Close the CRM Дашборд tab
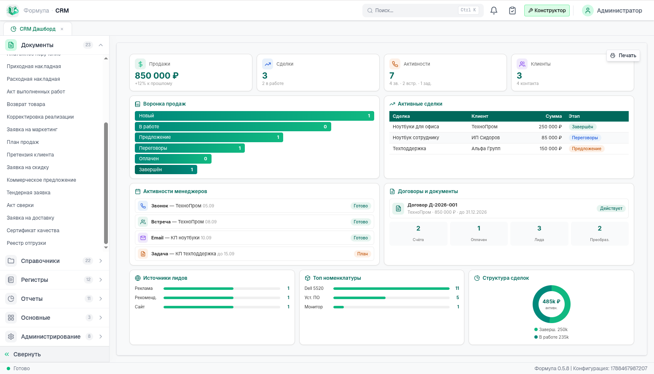This screenshot has height=374, width=654. point(62,29)
